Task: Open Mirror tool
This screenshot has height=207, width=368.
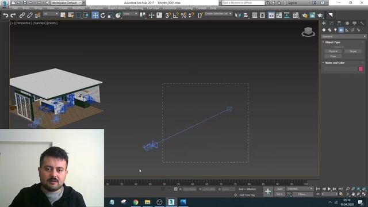Action: pyautogui.click(x=237, y=16)
